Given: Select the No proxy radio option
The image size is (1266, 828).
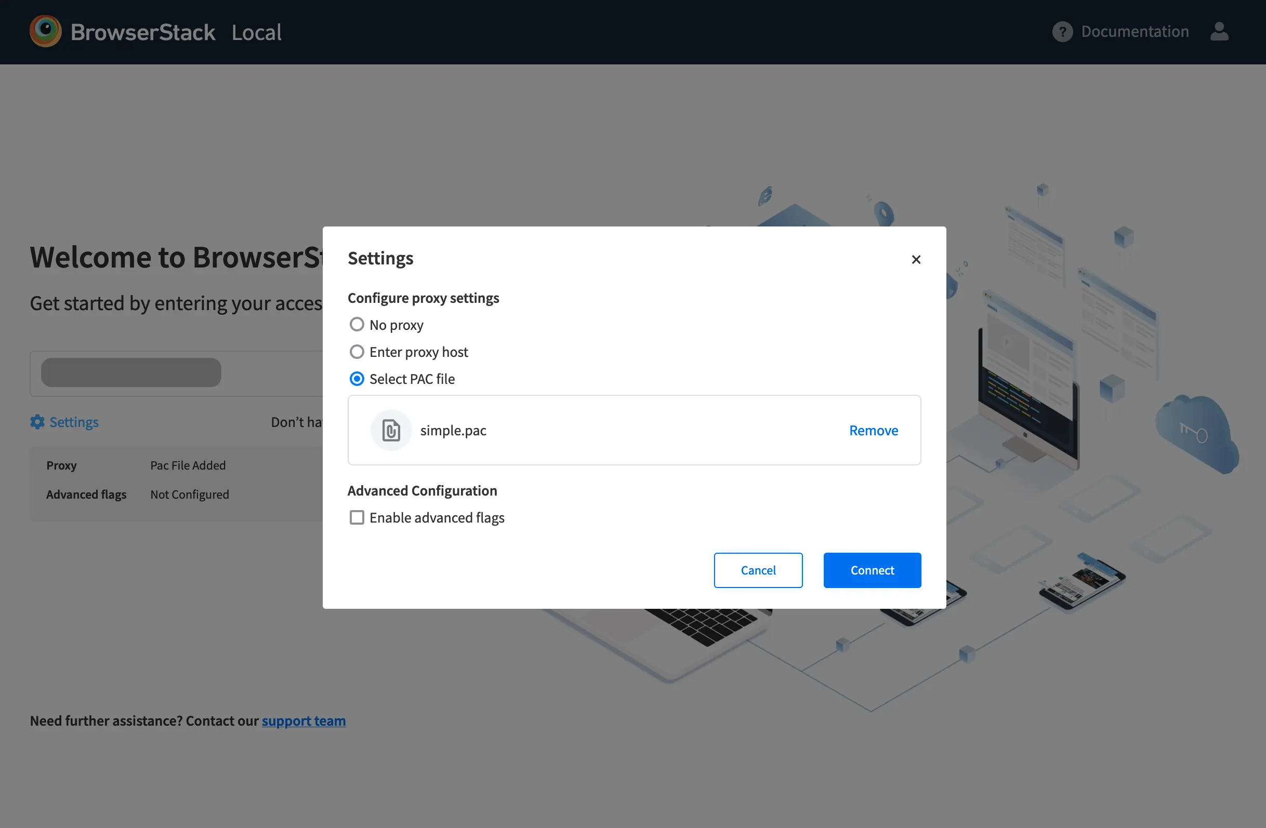Looking at the screenshot, I should [357, 324].
